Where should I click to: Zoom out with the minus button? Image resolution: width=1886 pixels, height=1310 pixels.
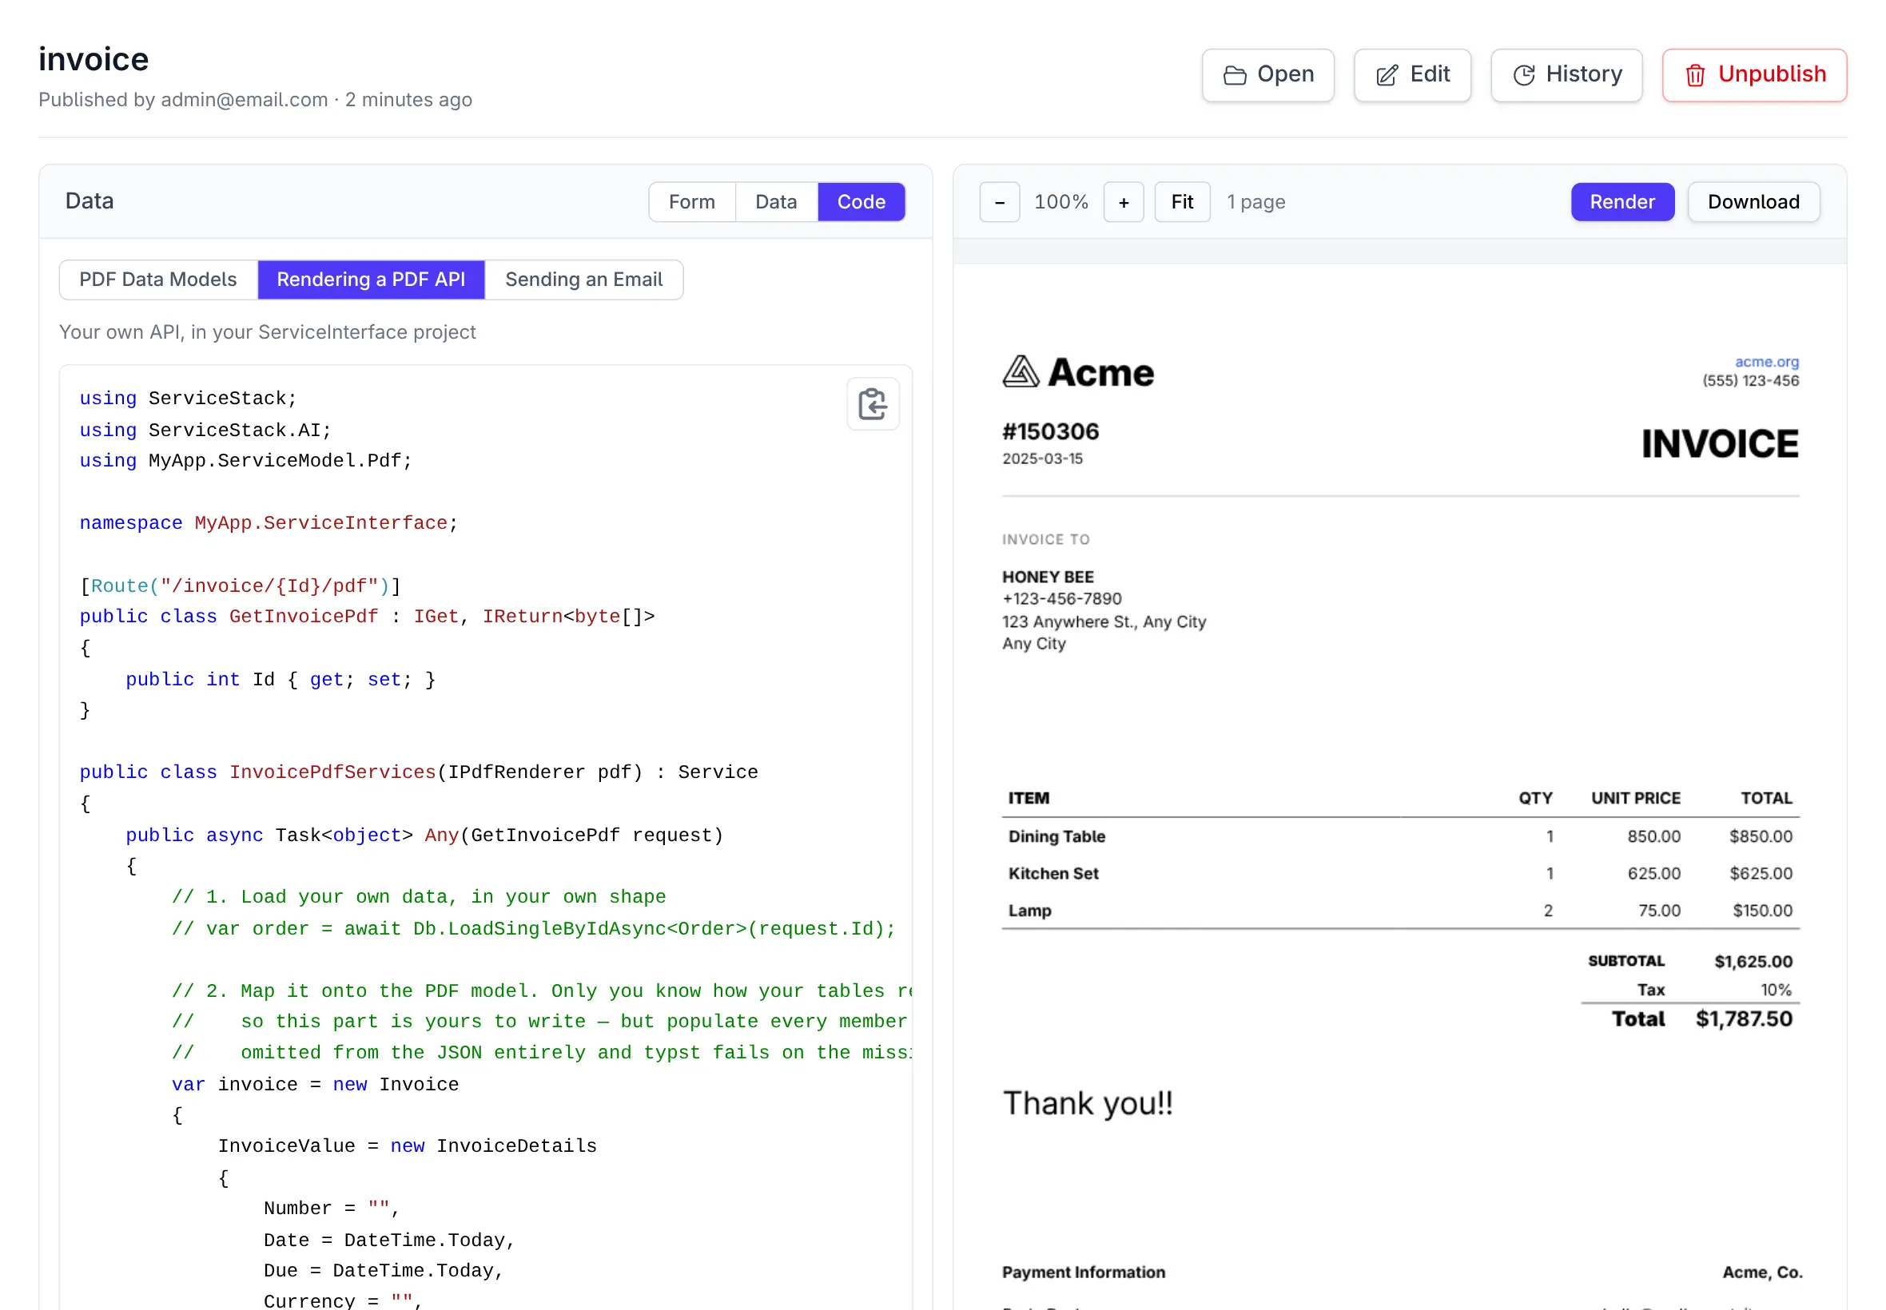[x=998, y=202]
